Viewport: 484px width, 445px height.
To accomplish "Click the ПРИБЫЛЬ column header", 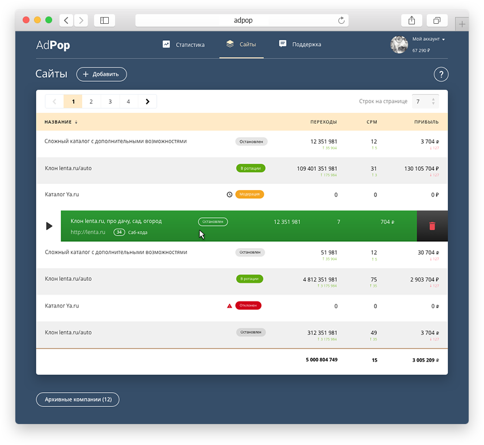I will 426,122.
